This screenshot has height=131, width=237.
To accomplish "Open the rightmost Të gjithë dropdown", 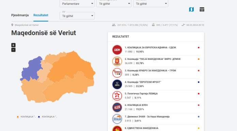I will pyautogui.click(x=151, y=4).
